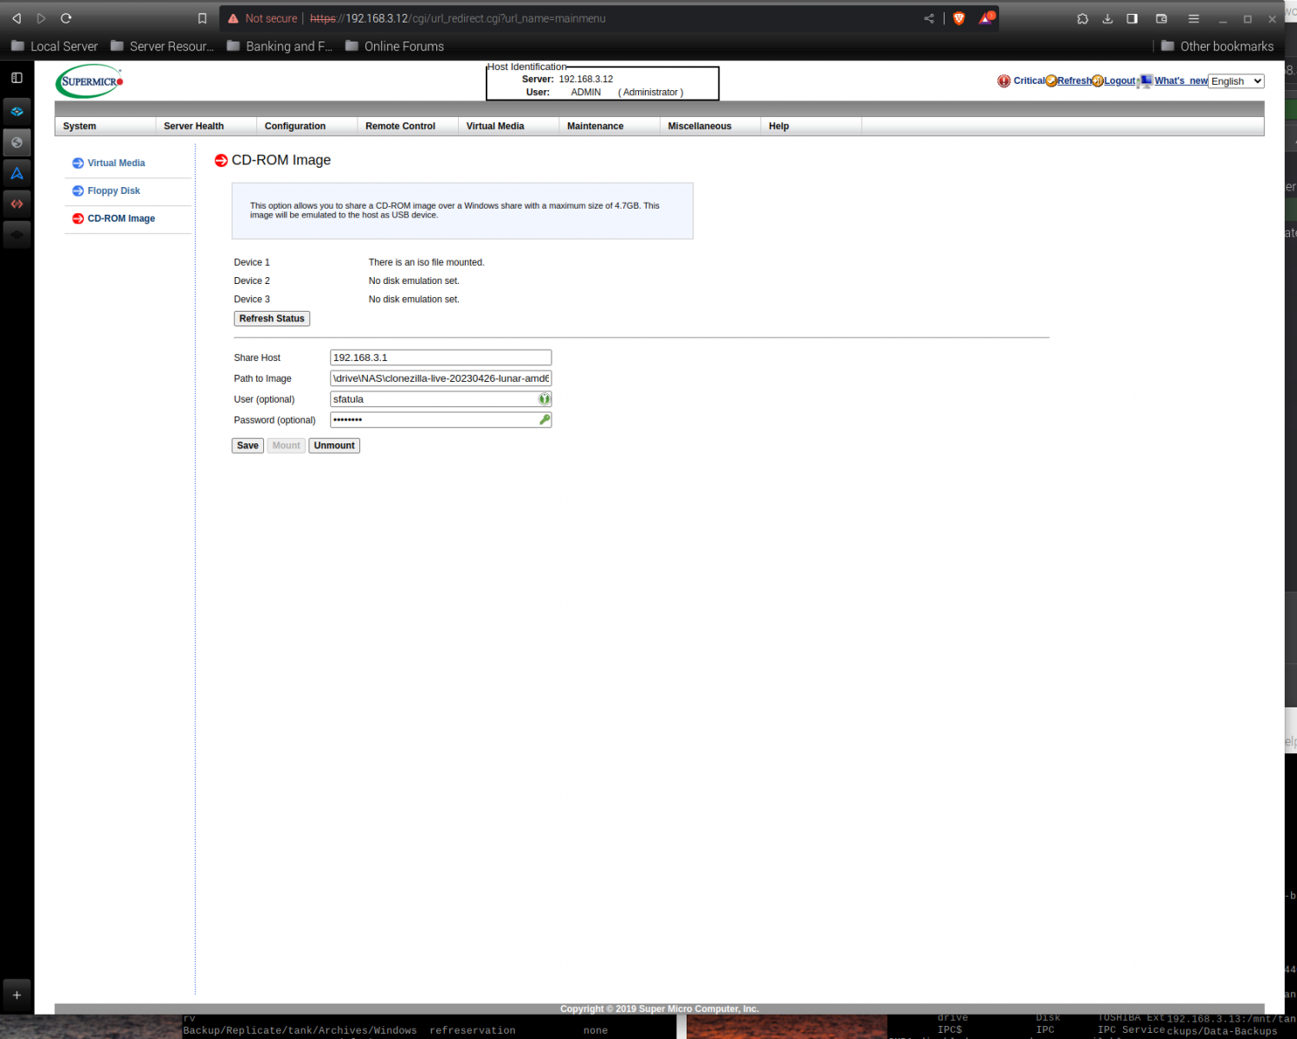Open the browser downloads icon
Screen dimensions: 1297x1039
click(1107, 18)
